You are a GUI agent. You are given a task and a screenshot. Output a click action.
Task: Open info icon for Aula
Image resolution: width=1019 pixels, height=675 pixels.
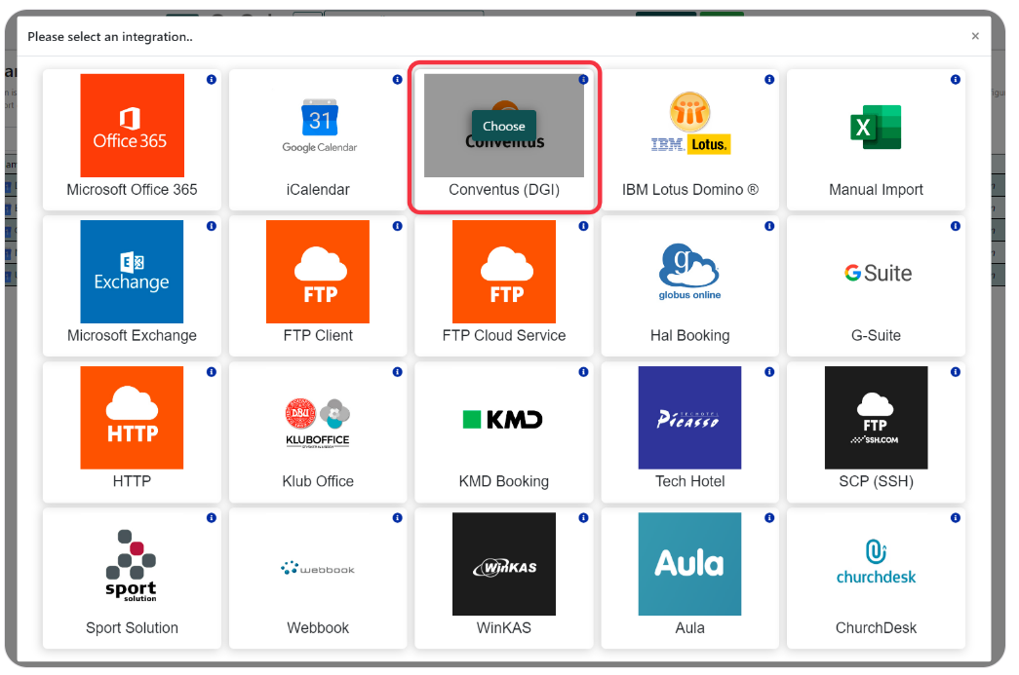(769, 518)
